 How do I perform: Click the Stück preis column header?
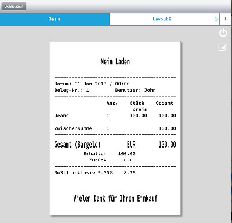[x=138, y=106]
